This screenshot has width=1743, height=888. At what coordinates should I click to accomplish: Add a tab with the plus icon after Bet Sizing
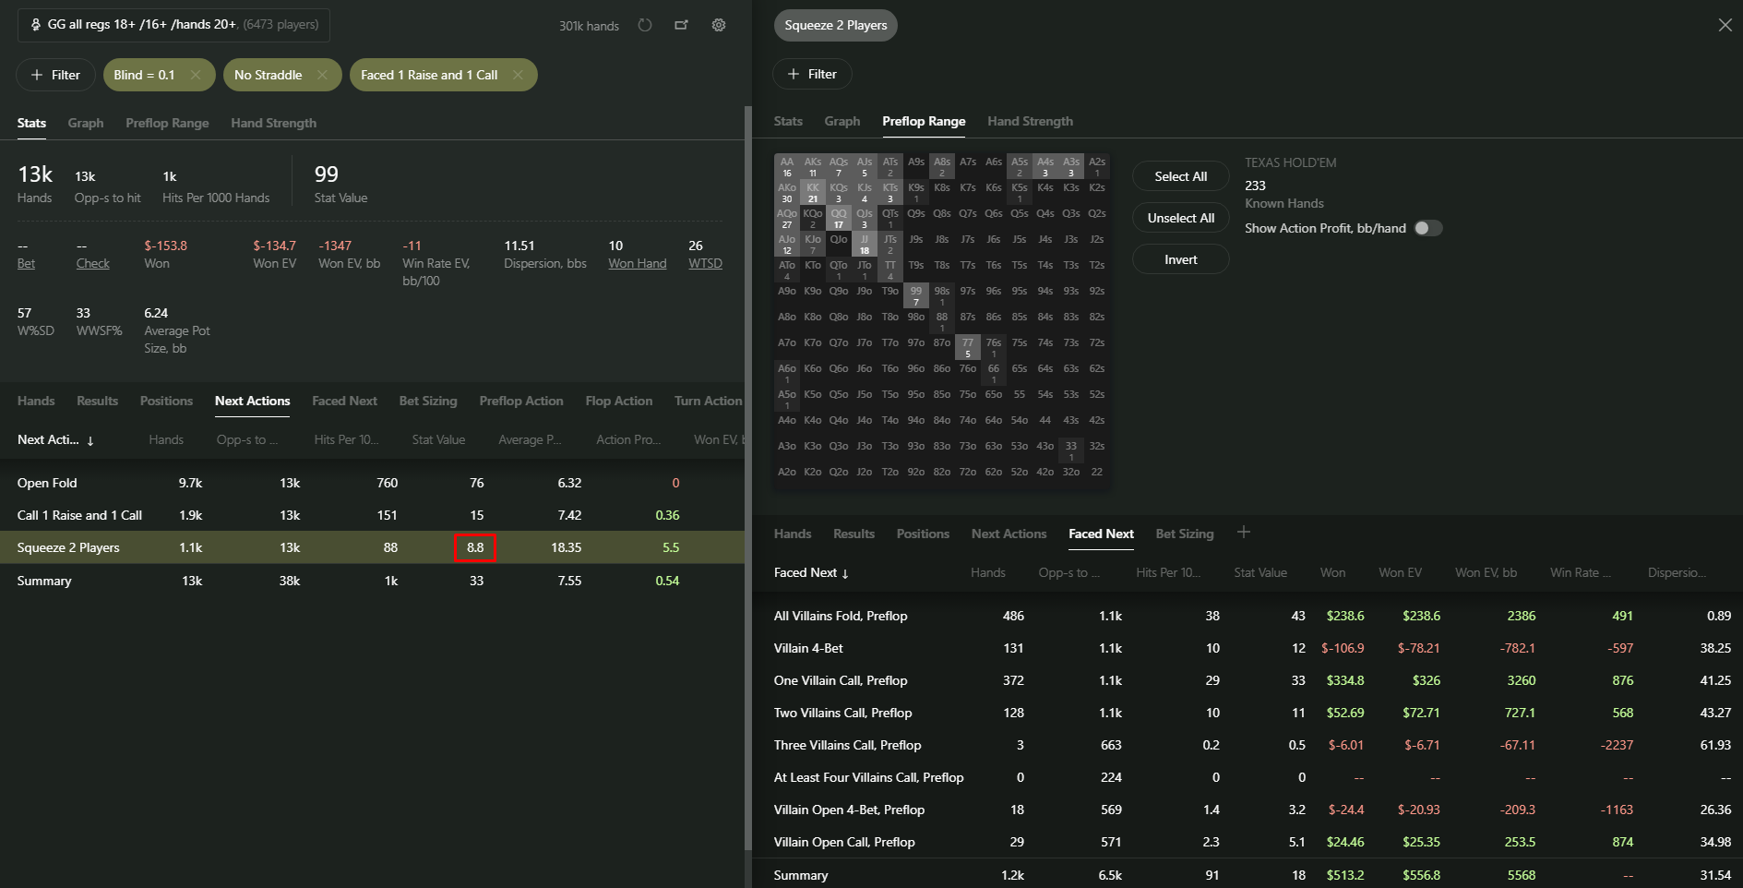point(1244,532)
